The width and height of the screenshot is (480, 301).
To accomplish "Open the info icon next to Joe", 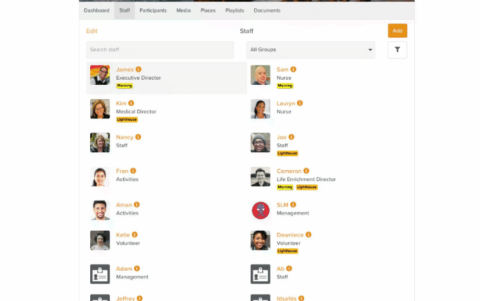I will pos(291,137).
